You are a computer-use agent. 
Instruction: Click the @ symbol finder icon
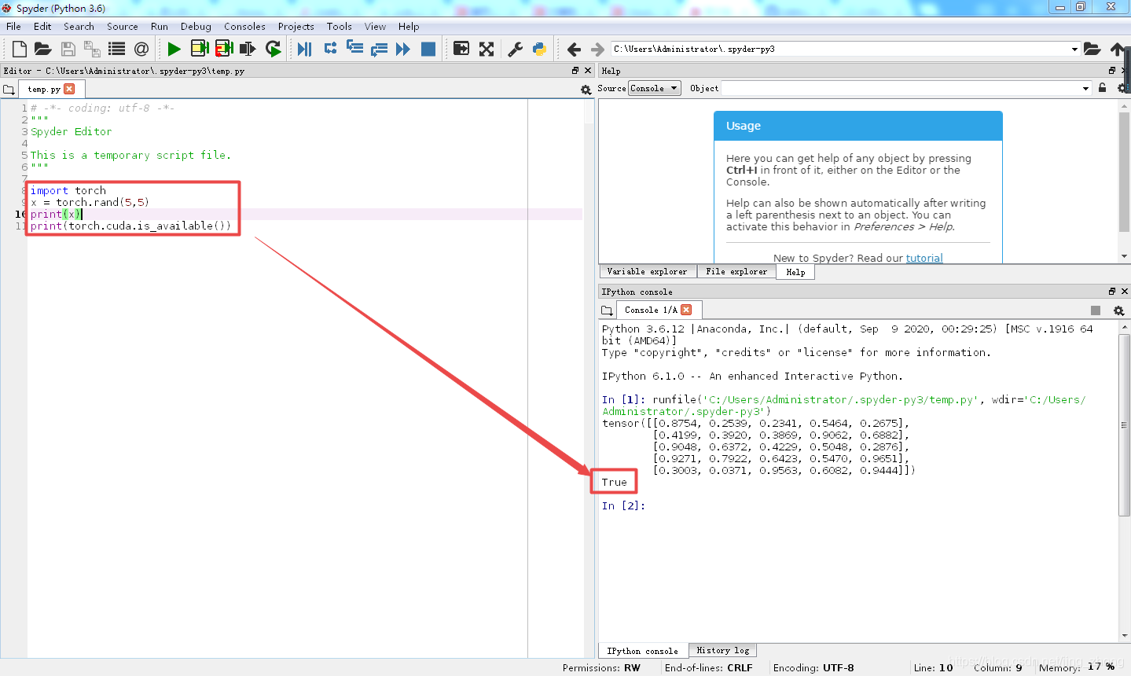141,49
